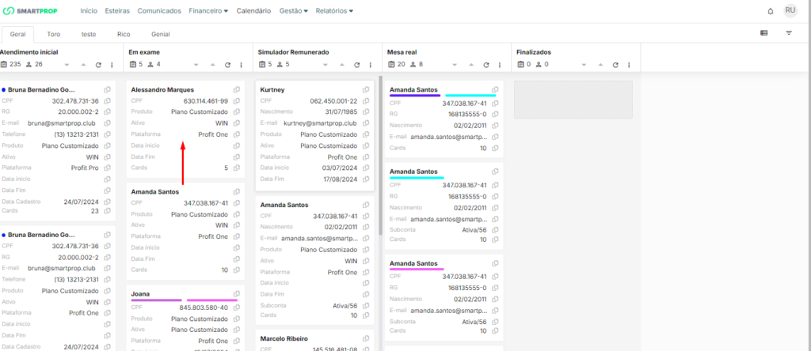Open the Gestão dropdown menu
This screenshot has height=351, width=811.
(293, 11)
